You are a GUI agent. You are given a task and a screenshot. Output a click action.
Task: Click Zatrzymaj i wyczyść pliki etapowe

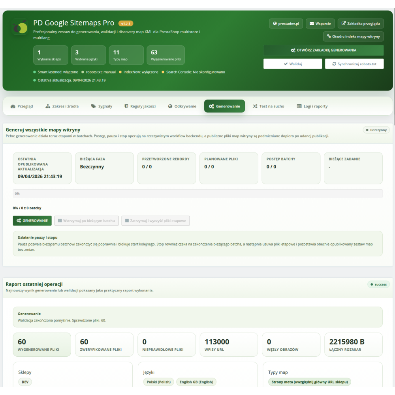[x=156, y=221]
